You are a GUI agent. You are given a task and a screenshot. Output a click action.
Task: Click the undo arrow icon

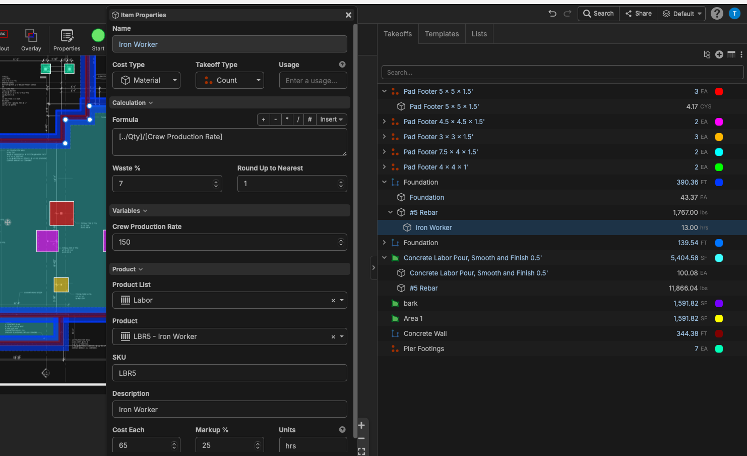(552, 14)
